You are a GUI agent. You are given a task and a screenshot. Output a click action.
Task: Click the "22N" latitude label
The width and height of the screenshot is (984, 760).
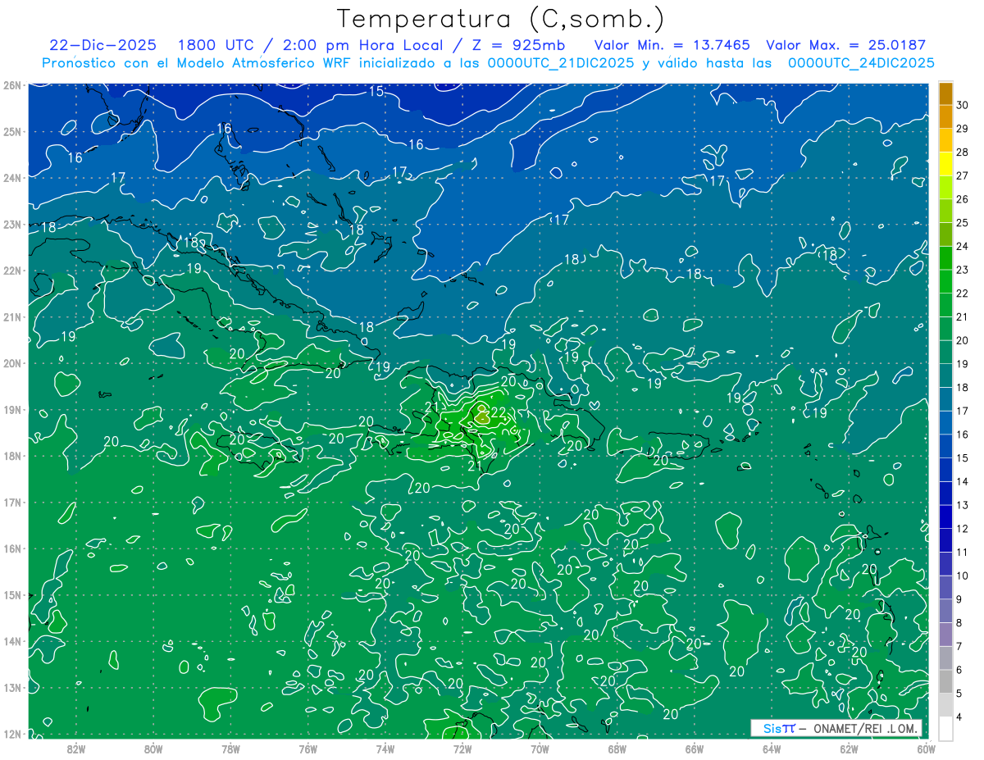coord(11,271)
